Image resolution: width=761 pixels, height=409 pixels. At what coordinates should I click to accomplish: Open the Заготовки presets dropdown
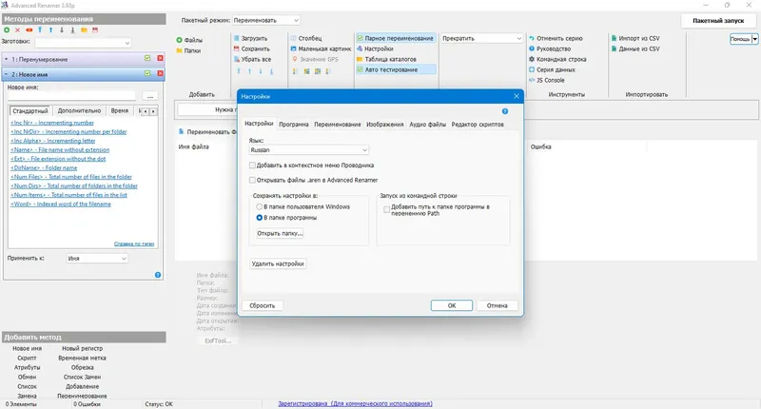(x=83, y=43)
